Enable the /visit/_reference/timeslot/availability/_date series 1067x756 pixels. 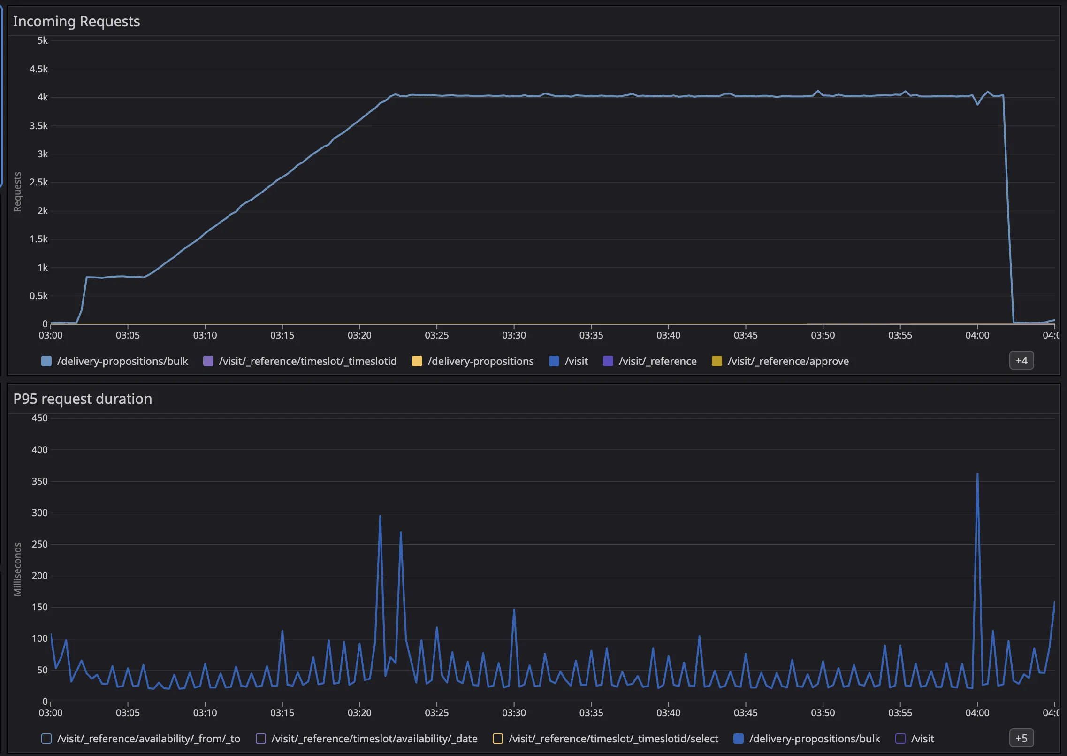point(261,738)
